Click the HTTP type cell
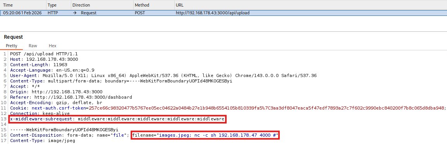Viewport: 447px width, 144px height. [x=53, y=13]
